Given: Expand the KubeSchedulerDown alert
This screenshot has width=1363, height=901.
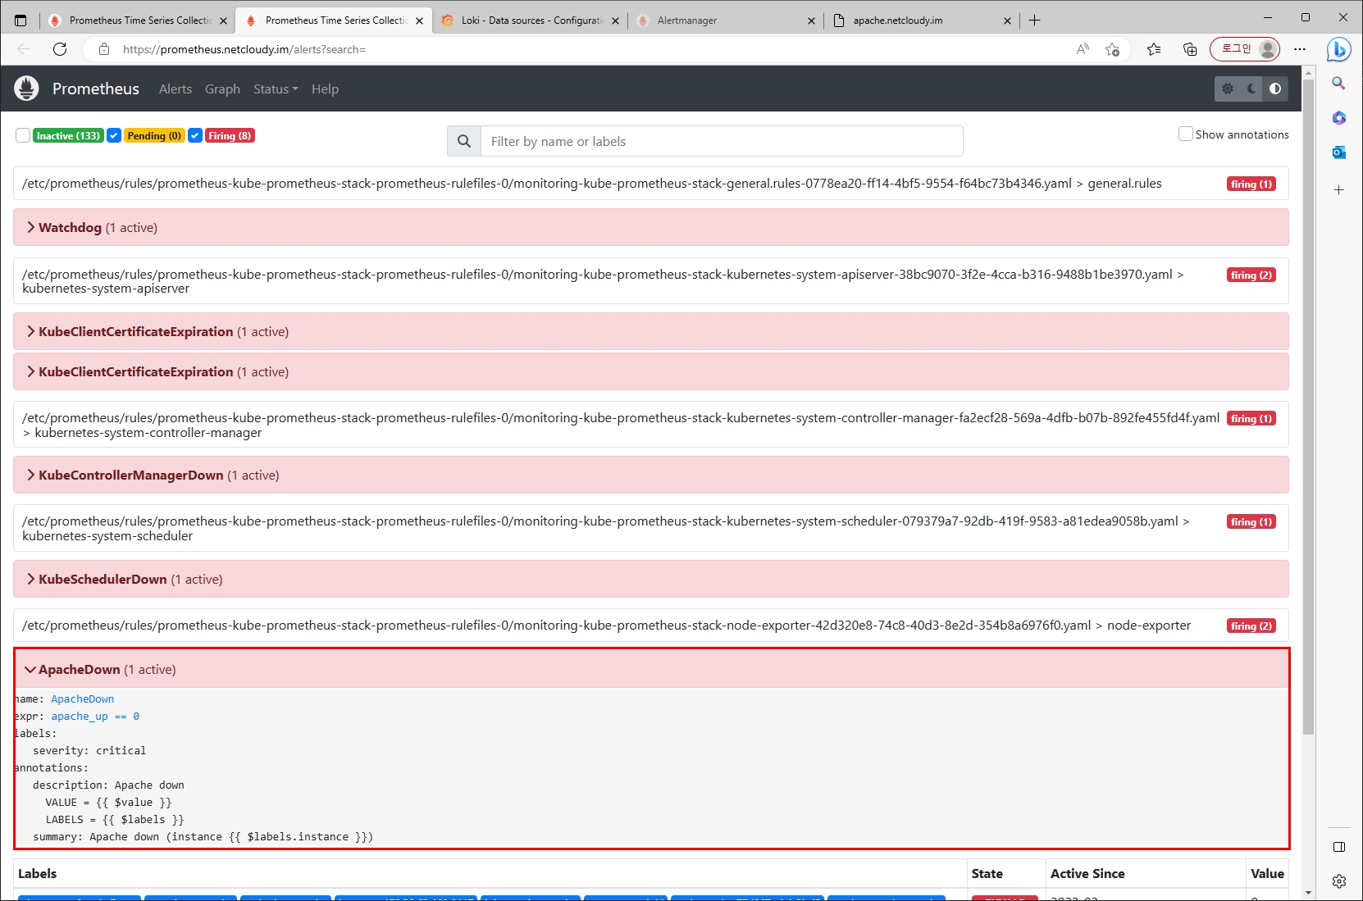Looking at the screenshot, I should tap(650, 579).
